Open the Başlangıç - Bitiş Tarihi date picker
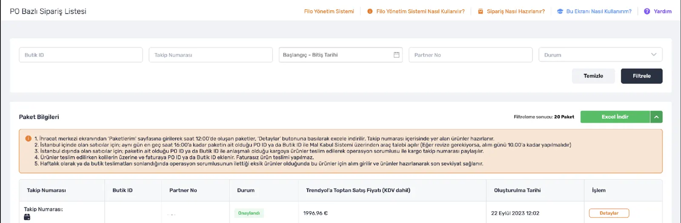 tap(340, 55)
